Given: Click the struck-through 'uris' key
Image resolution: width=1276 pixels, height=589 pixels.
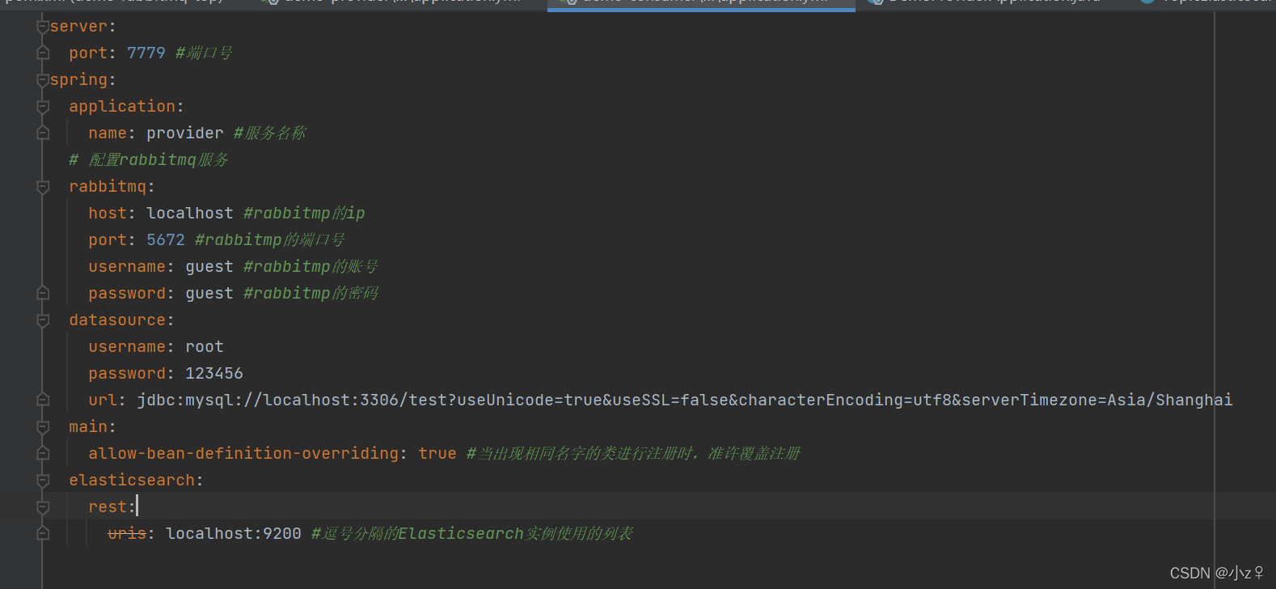Looking at the screenshot, I should tap(127, 534).
